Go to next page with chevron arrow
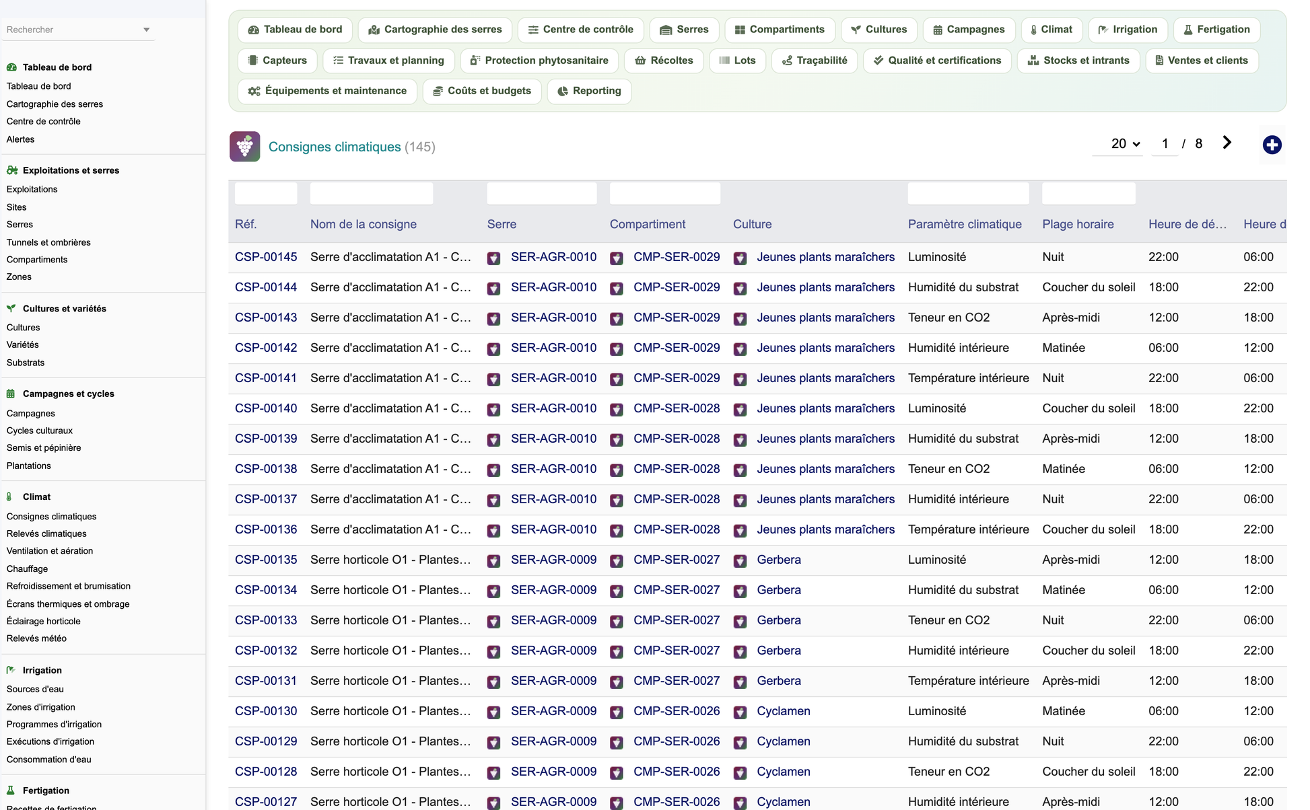 point(1227,143)
